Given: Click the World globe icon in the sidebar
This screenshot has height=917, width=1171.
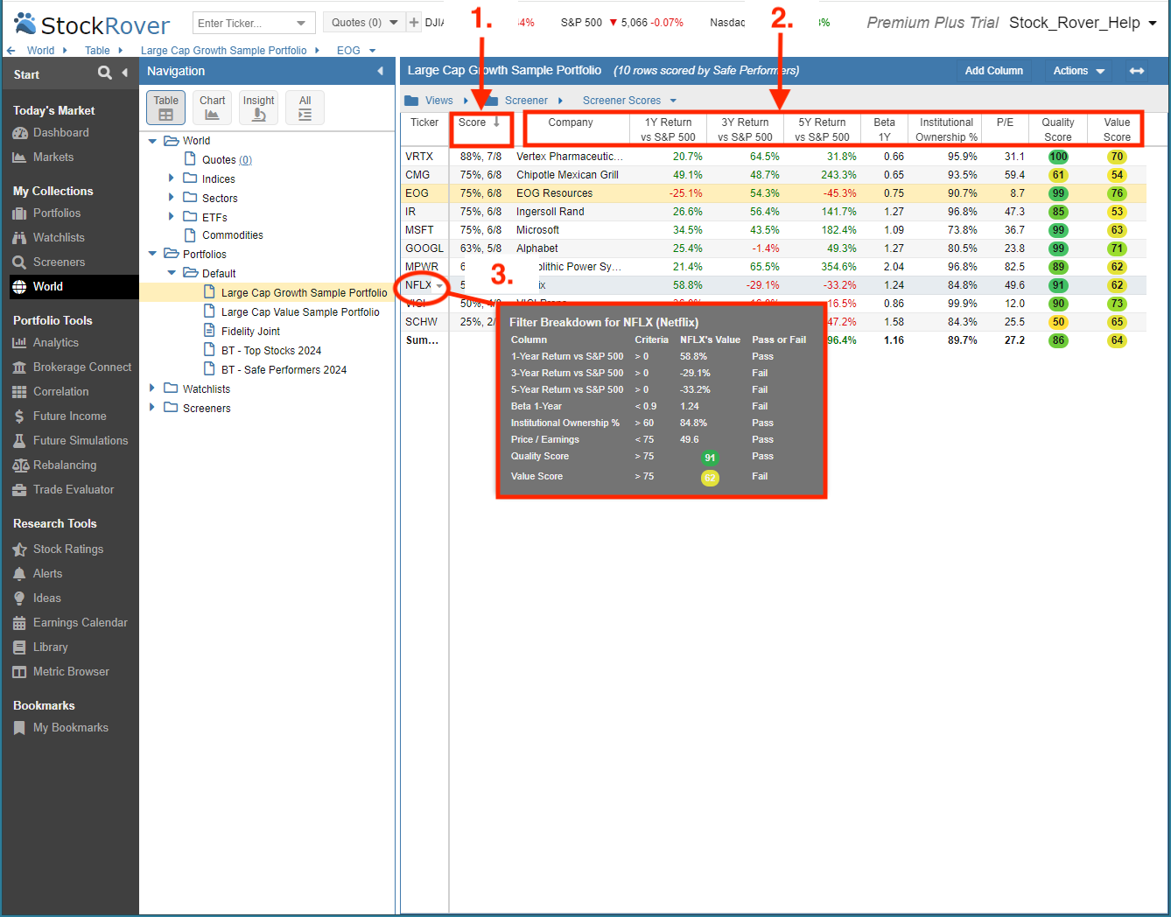Looking at the screenshot, I should [19, 287].
